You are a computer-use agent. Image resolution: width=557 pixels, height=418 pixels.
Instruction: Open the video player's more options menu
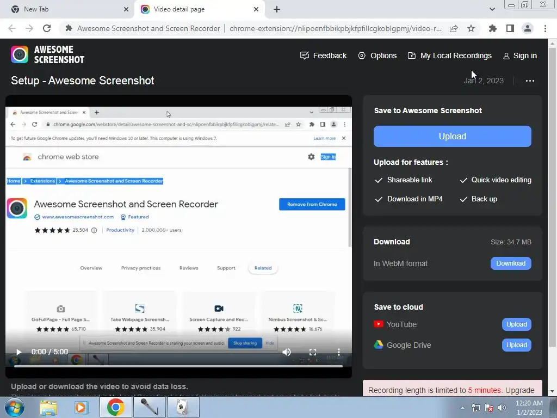[338, 352]
